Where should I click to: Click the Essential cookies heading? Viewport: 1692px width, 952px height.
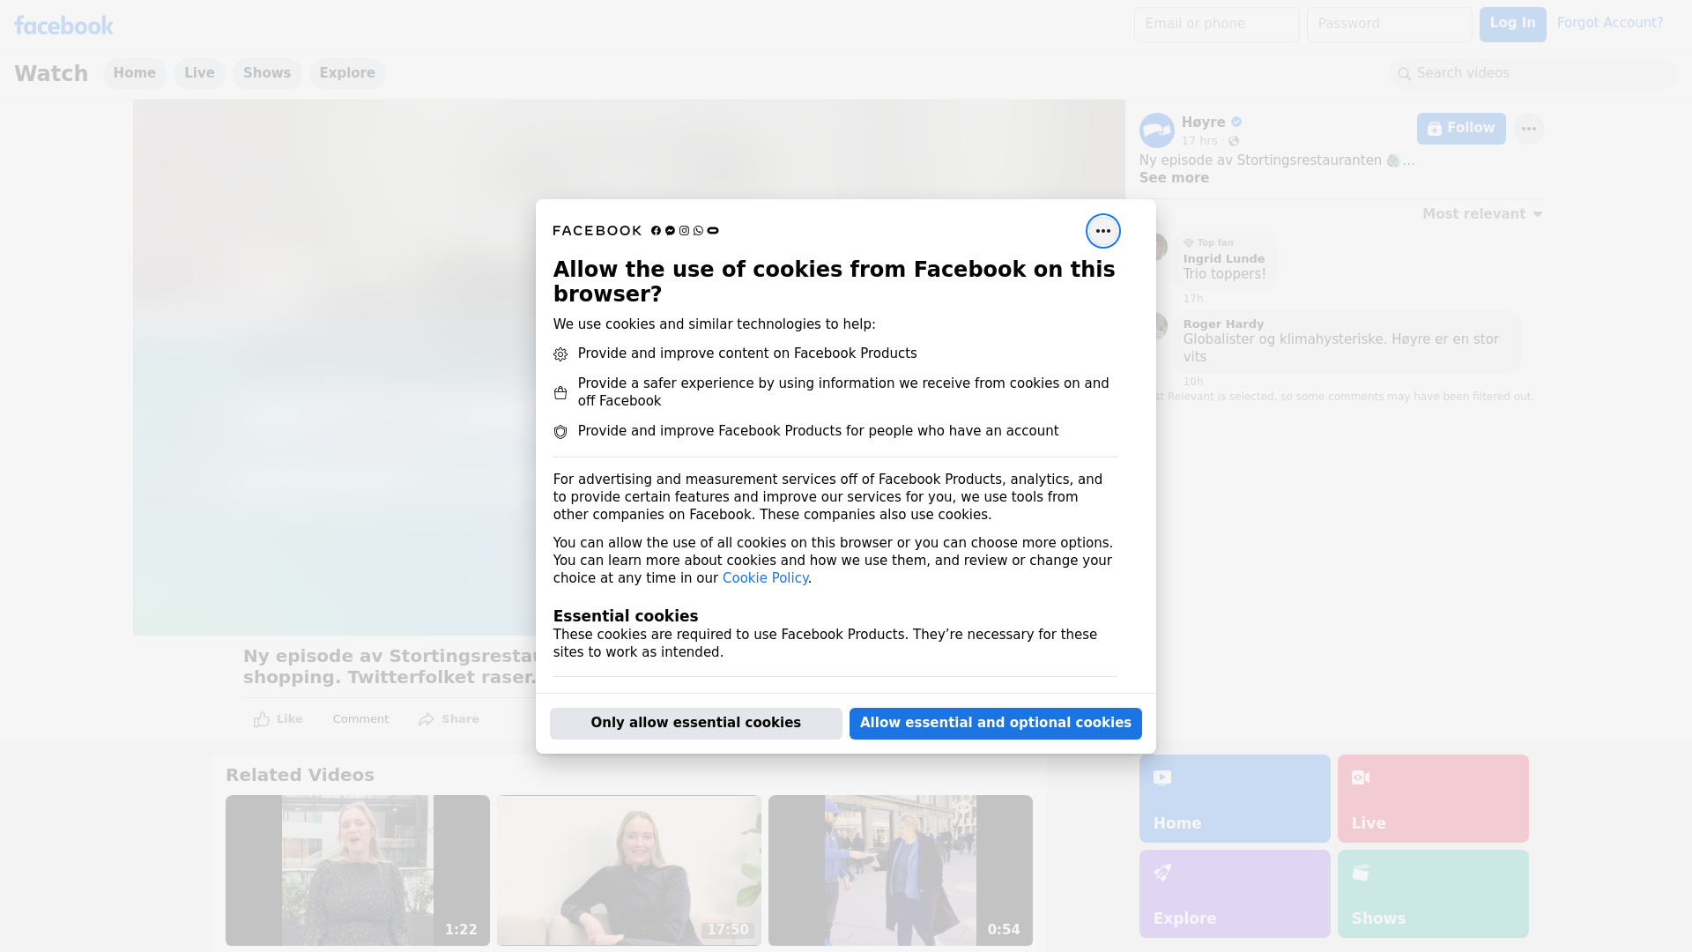click(x=626, y=616)
